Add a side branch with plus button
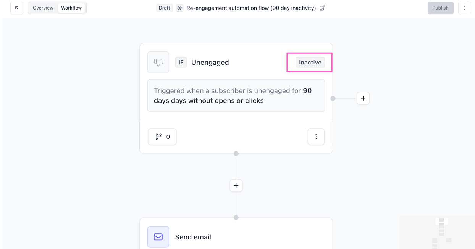475x249 pixels. tap(363, 98)
